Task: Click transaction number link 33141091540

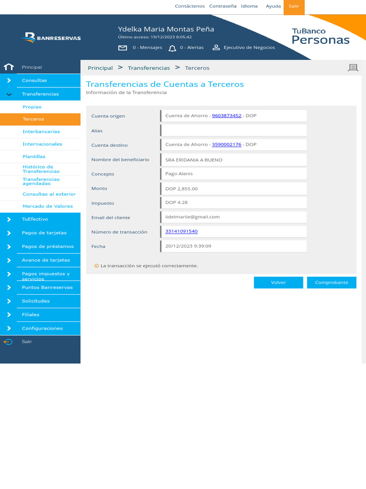Action: coord(182,231)
